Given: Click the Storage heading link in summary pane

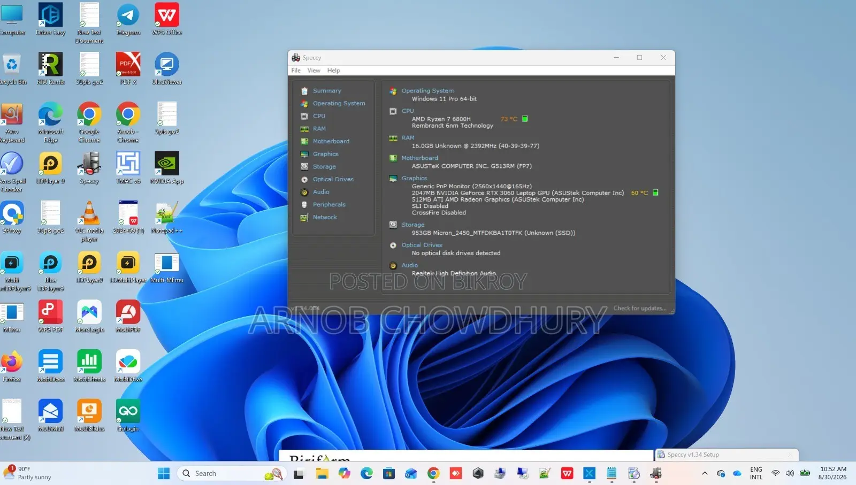Looking at the screenshot, I should pyautogui.click(x=413, y=225).
